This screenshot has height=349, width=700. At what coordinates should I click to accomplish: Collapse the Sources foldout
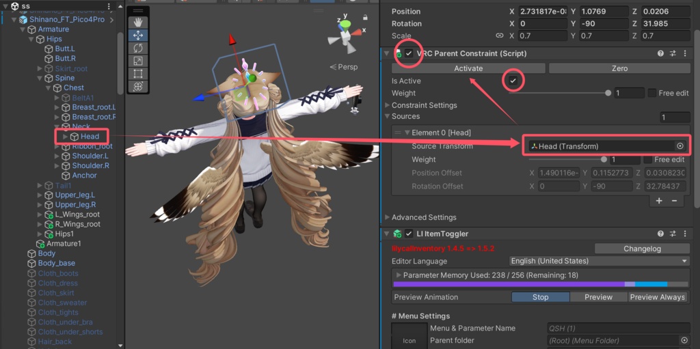(x=387, y=117)
